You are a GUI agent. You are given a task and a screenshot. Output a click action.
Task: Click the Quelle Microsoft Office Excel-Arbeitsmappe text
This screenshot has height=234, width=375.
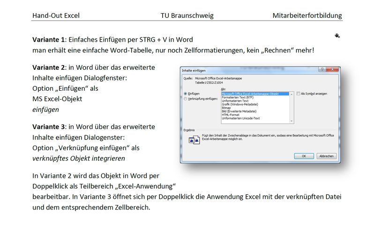(218, 78)
